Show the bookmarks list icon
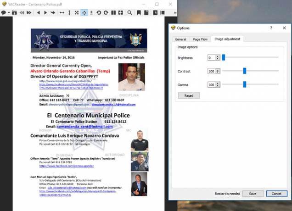This screenshot has width=292, height=211. 146,13
